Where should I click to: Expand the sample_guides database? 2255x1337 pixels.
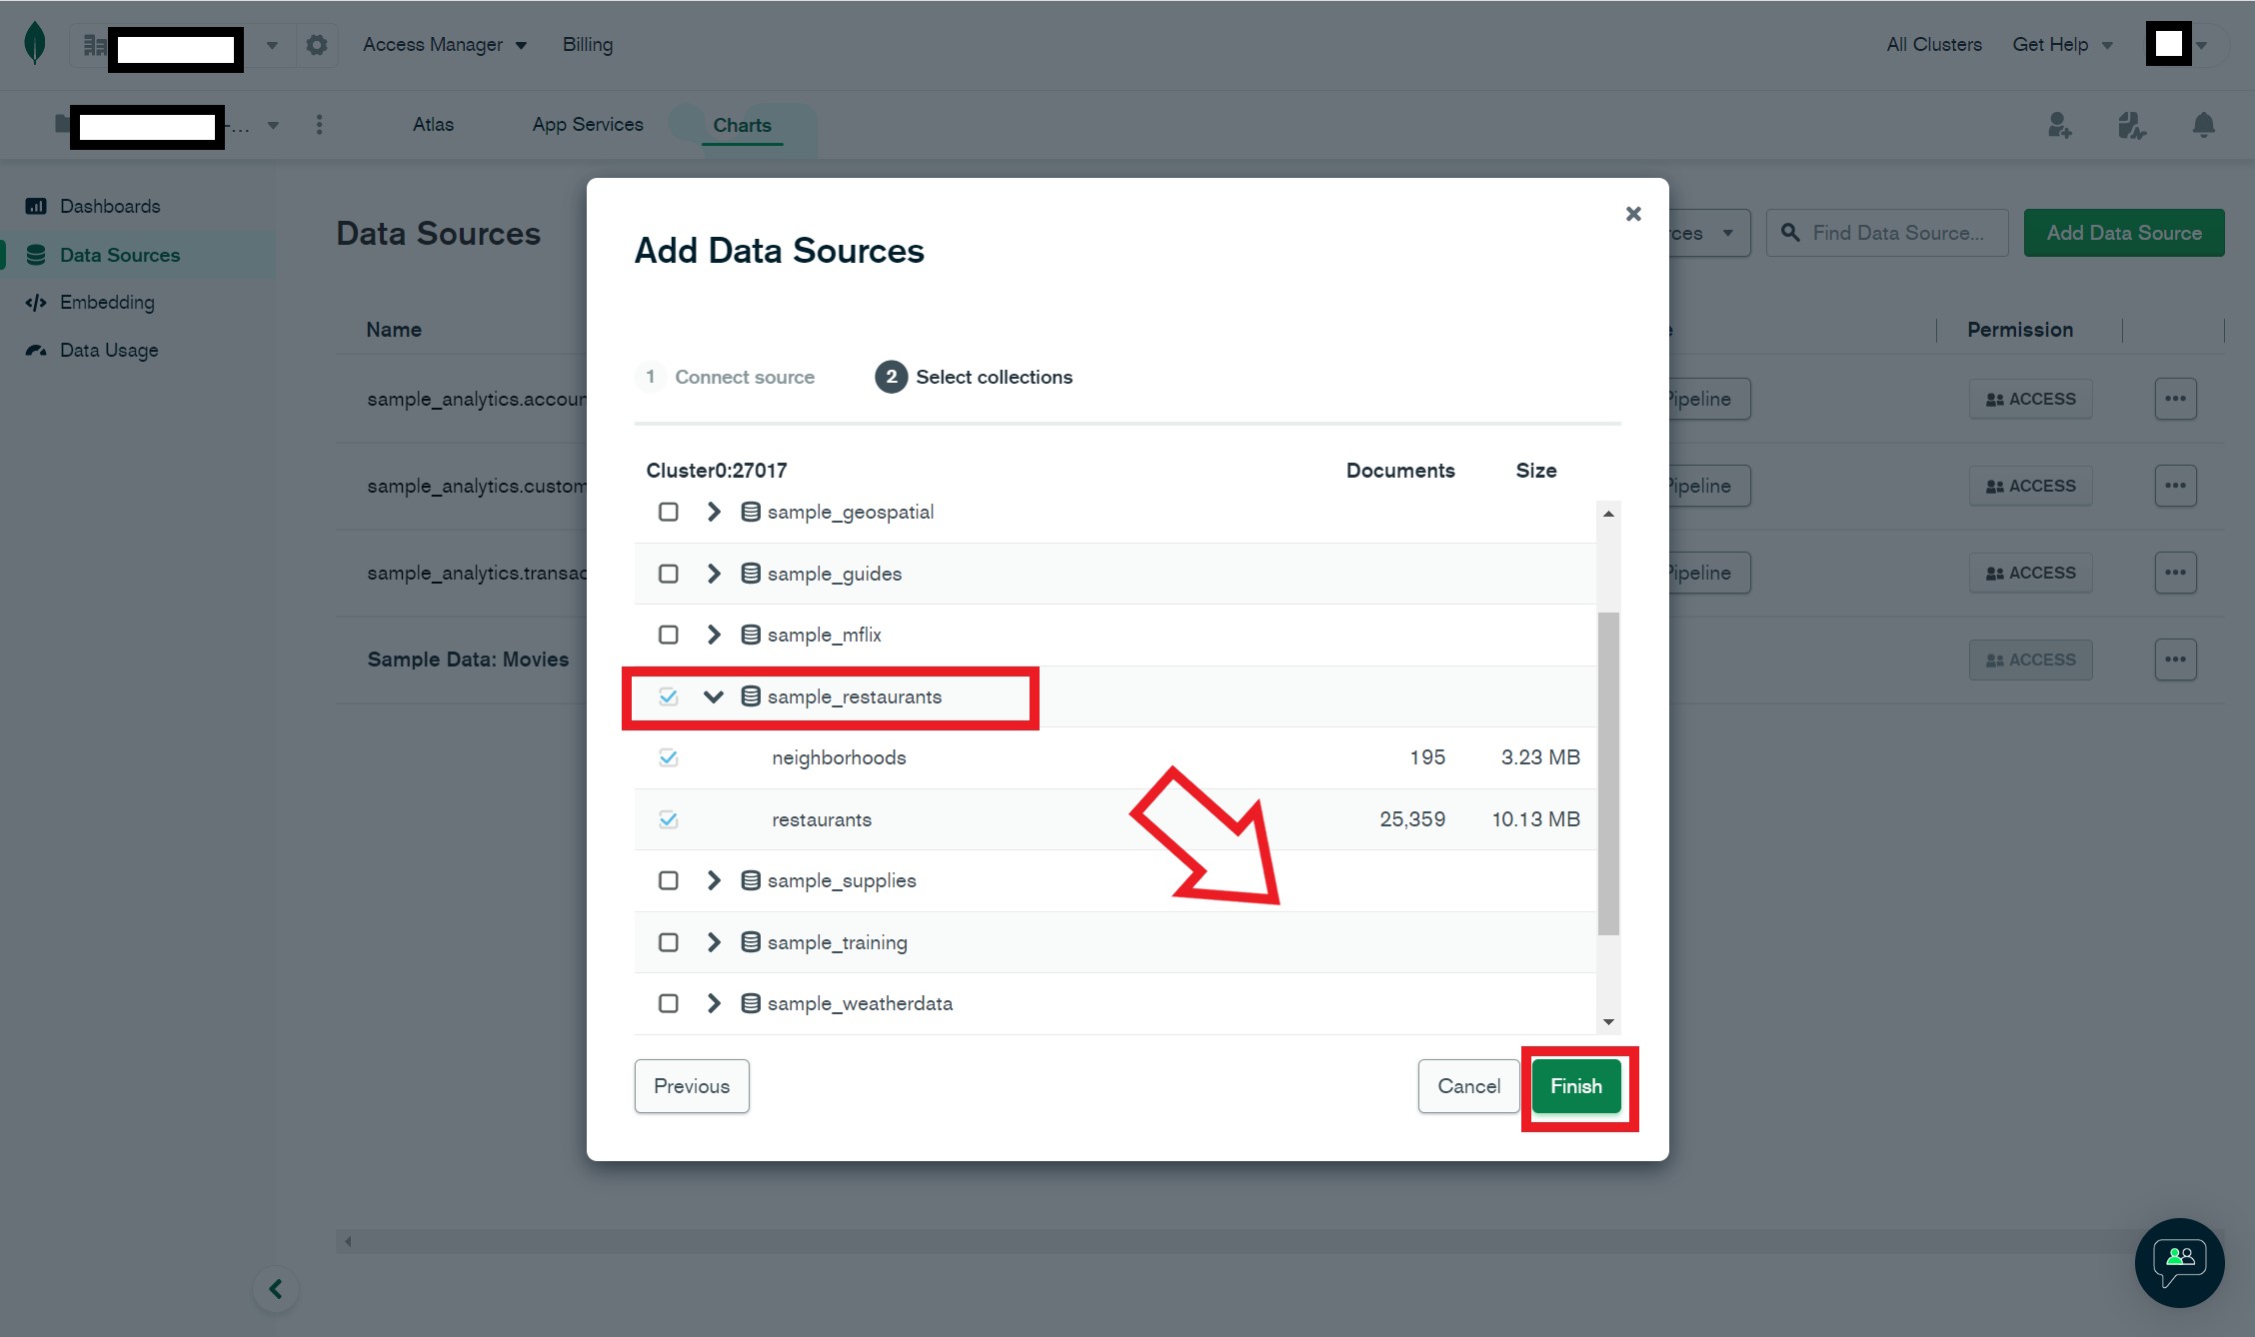pos(714,574)
